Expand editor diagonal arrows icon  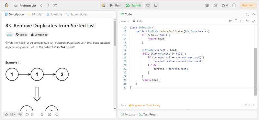(254, 21)
